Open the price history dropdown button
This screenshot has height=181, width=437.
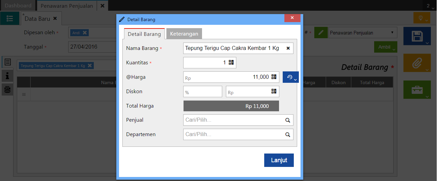point(291,77)
